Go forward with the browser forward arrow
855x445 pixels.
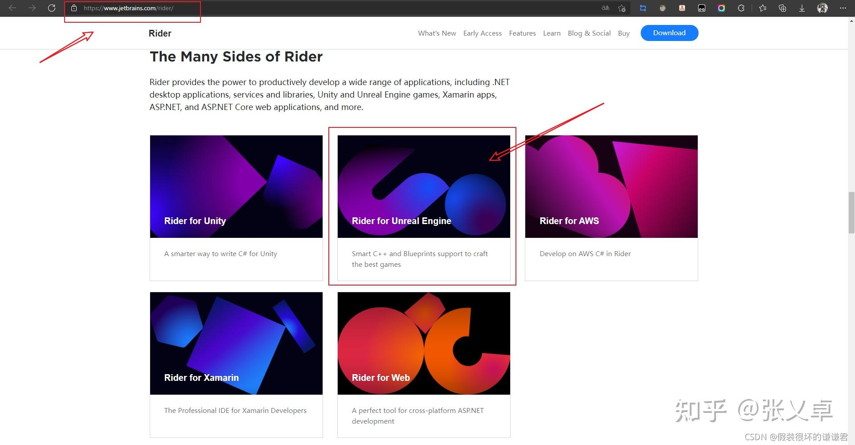[x=32, y=8]
